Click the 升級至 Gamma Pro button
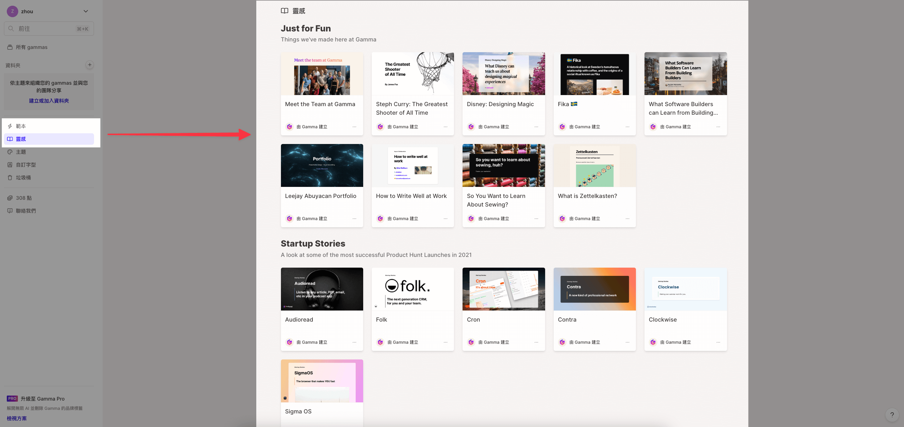 tap(42, 399)
